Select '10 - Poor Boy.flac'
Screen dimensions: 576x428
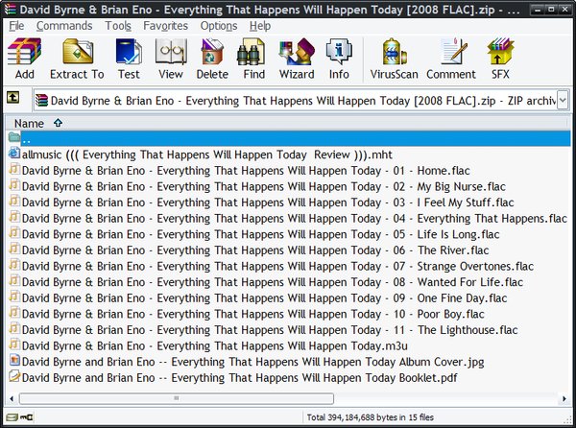coord(253,314)
